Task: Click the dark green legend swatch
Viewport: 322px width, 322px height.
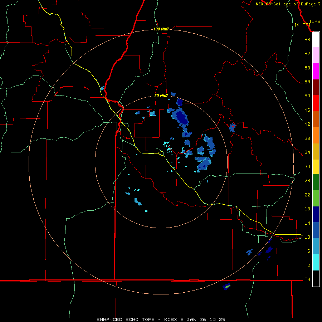Action: coord(316,182)
